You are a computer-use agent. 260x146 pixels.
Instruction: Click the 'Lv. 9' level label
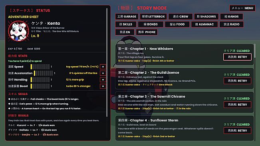tap(35, 36)
